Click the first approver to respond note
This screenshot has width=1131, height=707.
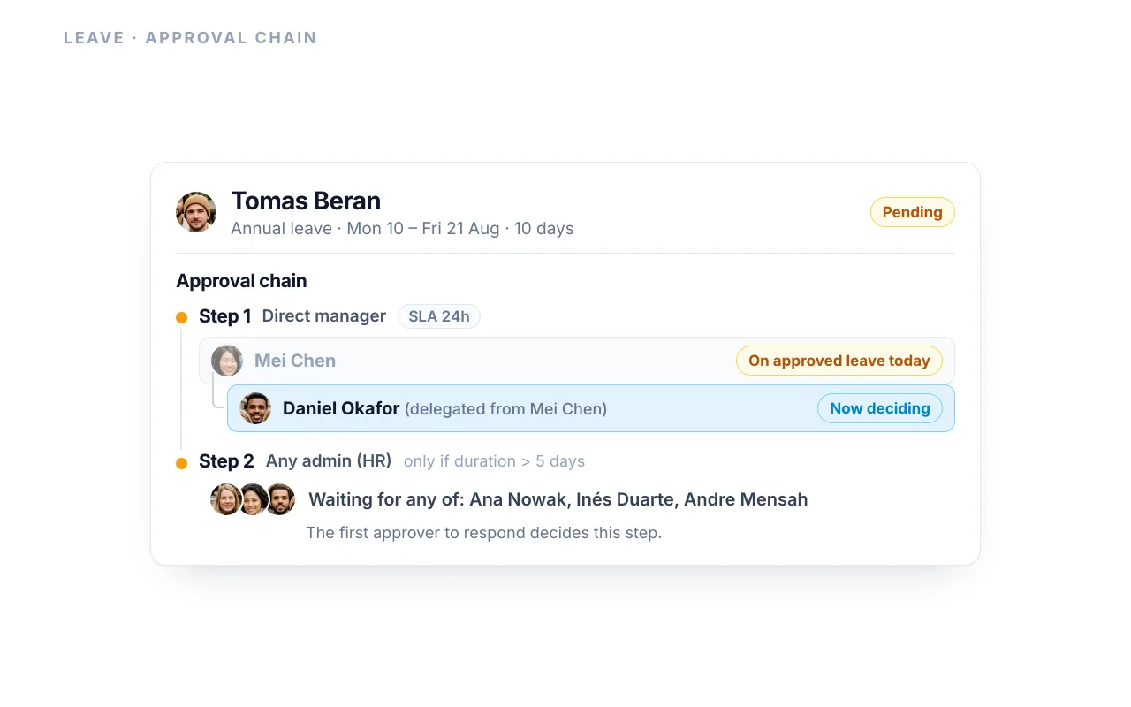[484, 533]
